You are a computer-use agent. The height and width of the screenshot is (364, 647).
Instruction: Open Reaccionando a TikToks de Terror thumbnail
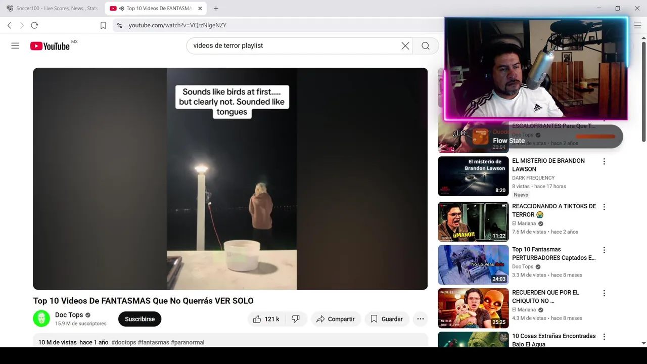[473, 221]
